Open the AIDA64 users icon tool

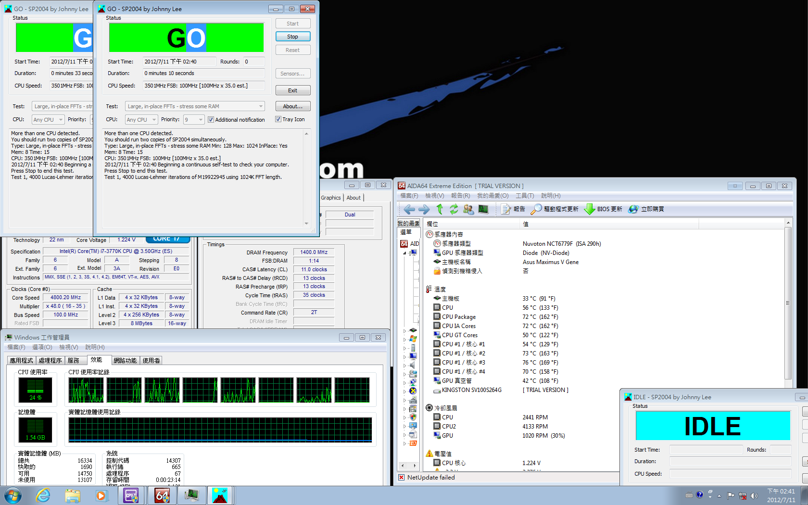click(468, 209)
